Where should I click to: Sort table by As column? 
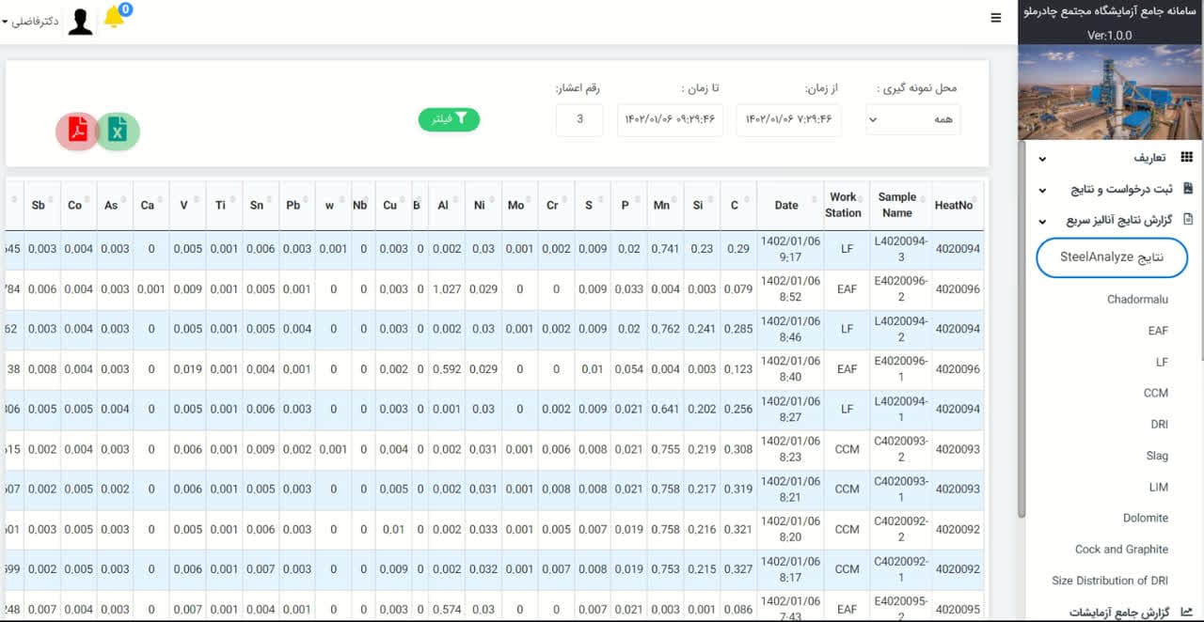(115, 205)
